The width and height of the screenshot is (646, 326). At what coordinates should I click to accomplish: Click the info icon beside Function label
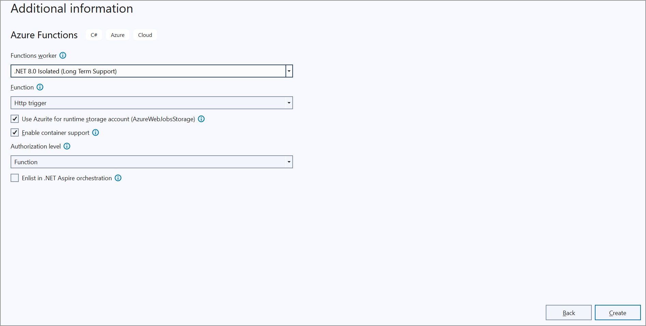click(x=40, y=87)
